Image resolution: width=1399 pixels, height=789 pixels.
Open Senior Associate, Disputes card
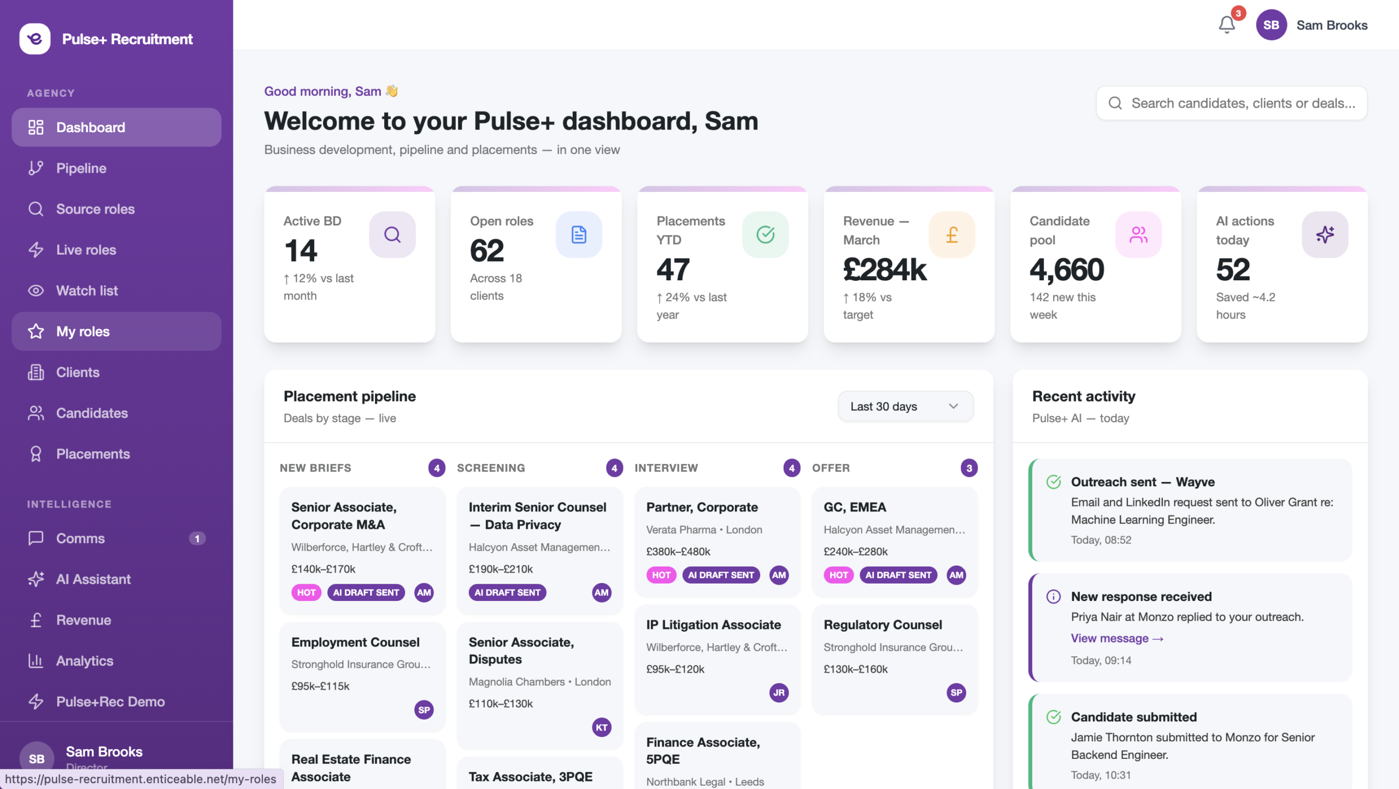click(539, 685)
